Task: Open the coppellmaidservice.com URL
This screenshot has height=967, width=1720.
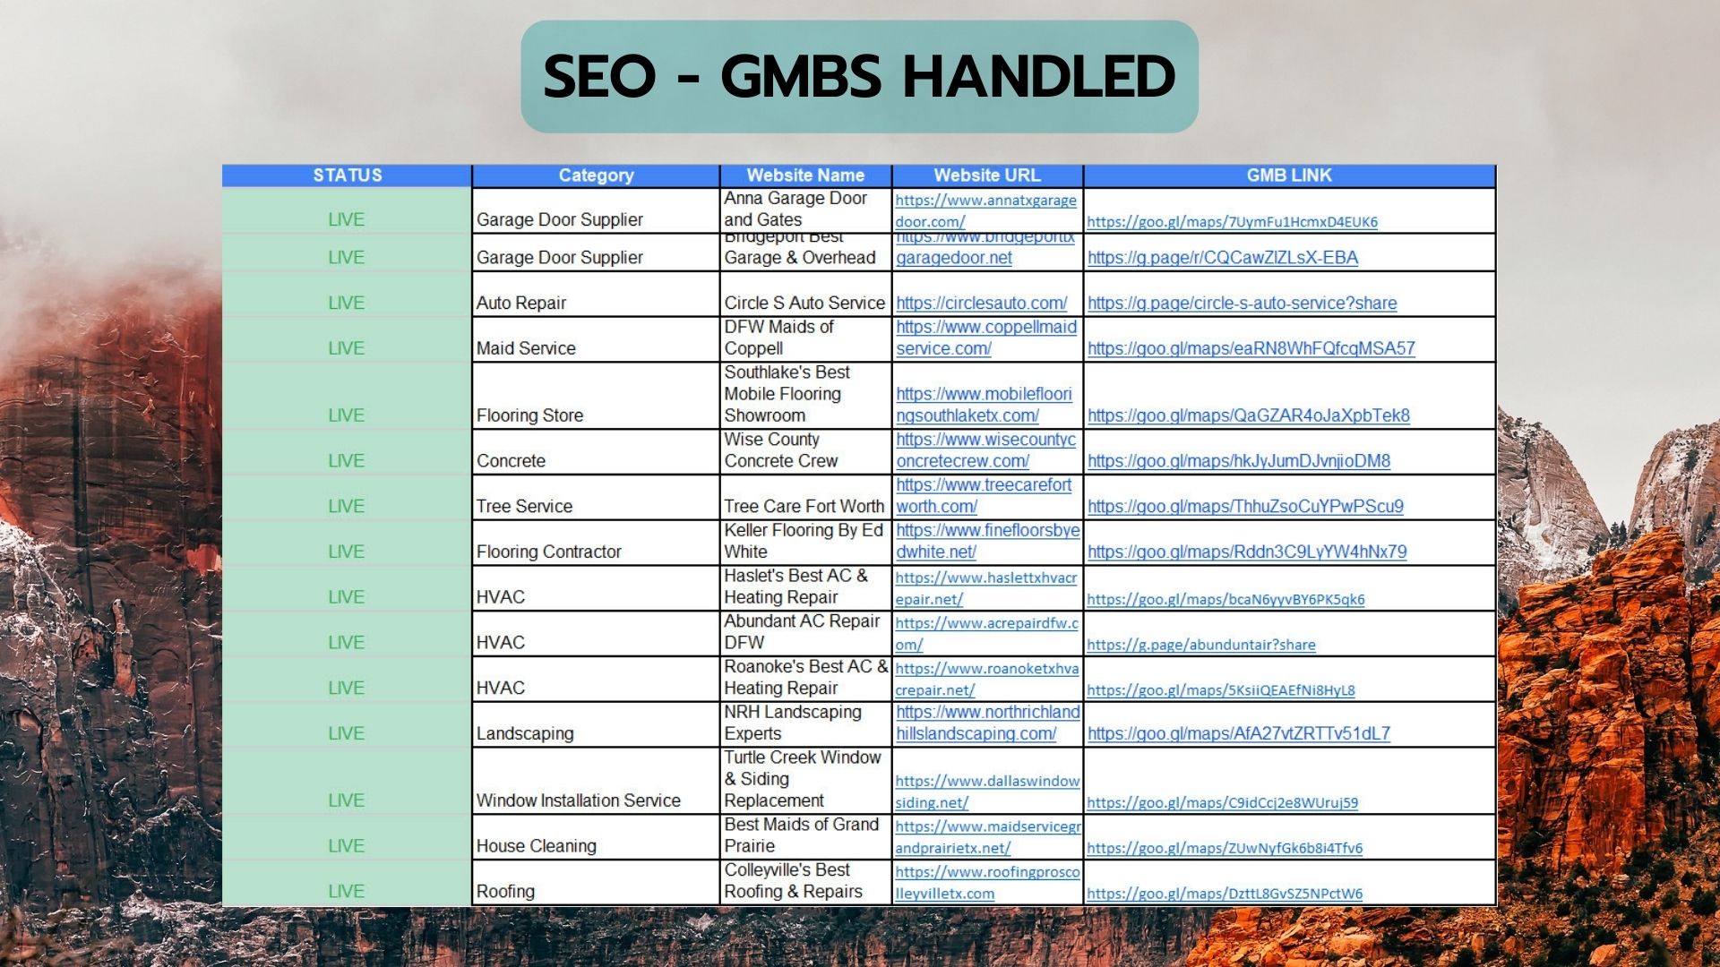Action: [985, 328]
